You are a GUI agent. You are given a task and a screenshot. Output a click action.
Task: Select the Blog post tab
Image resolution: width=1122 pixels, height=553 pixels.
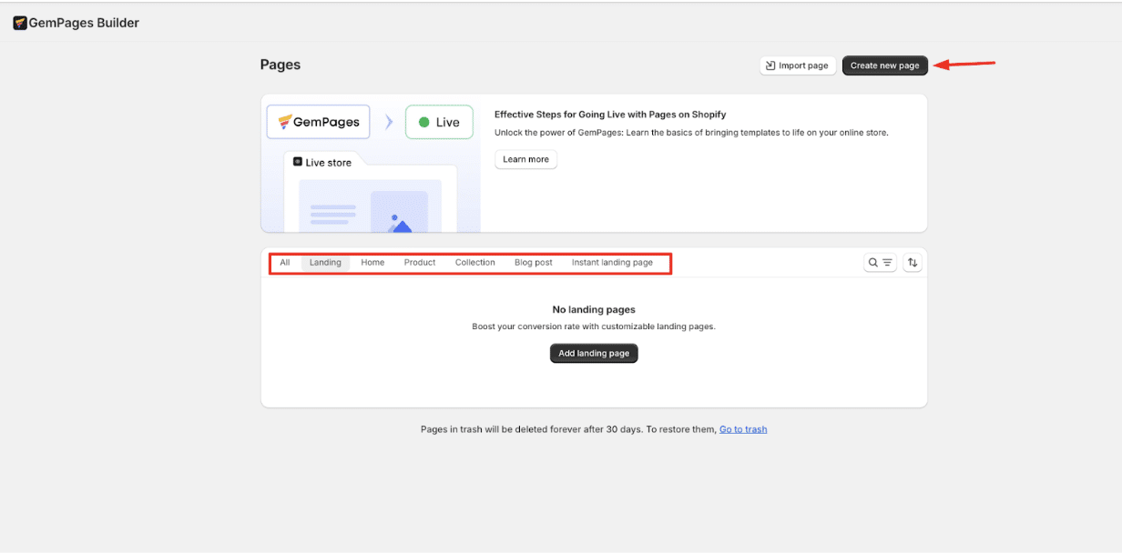[534, 263]
